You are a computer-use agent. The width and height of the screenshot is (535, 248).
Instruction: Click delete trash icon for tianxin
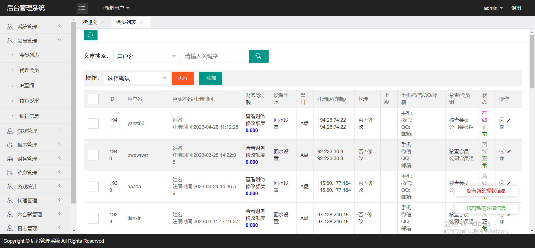[502, 222]
